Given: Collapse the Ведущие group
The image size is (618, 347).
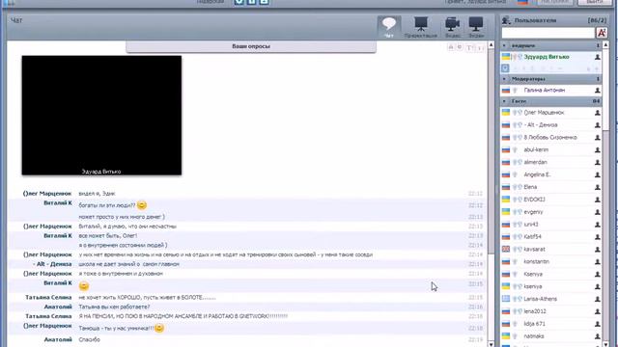Looking at the screenshot, I should pos(504,45).
